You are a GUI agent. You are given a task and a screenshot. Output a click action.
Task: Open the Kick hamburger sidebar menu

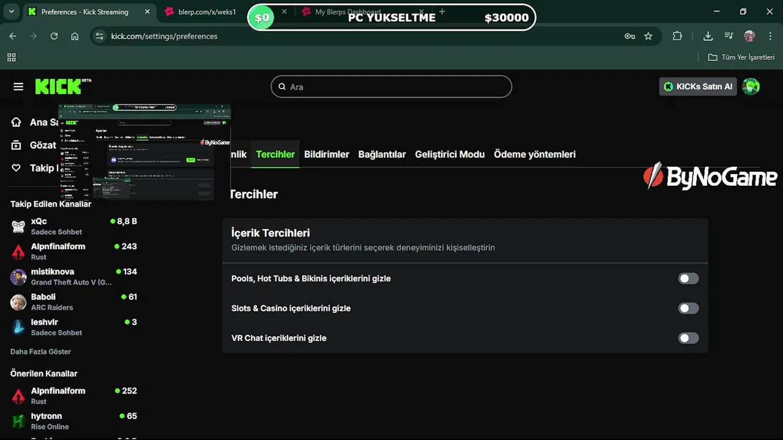[18, 87]
